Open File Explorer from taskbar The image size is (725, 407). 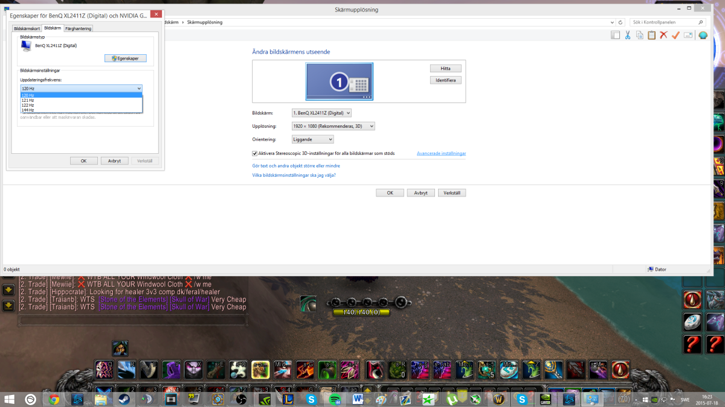pyautogui.click(x=101, y=399)
